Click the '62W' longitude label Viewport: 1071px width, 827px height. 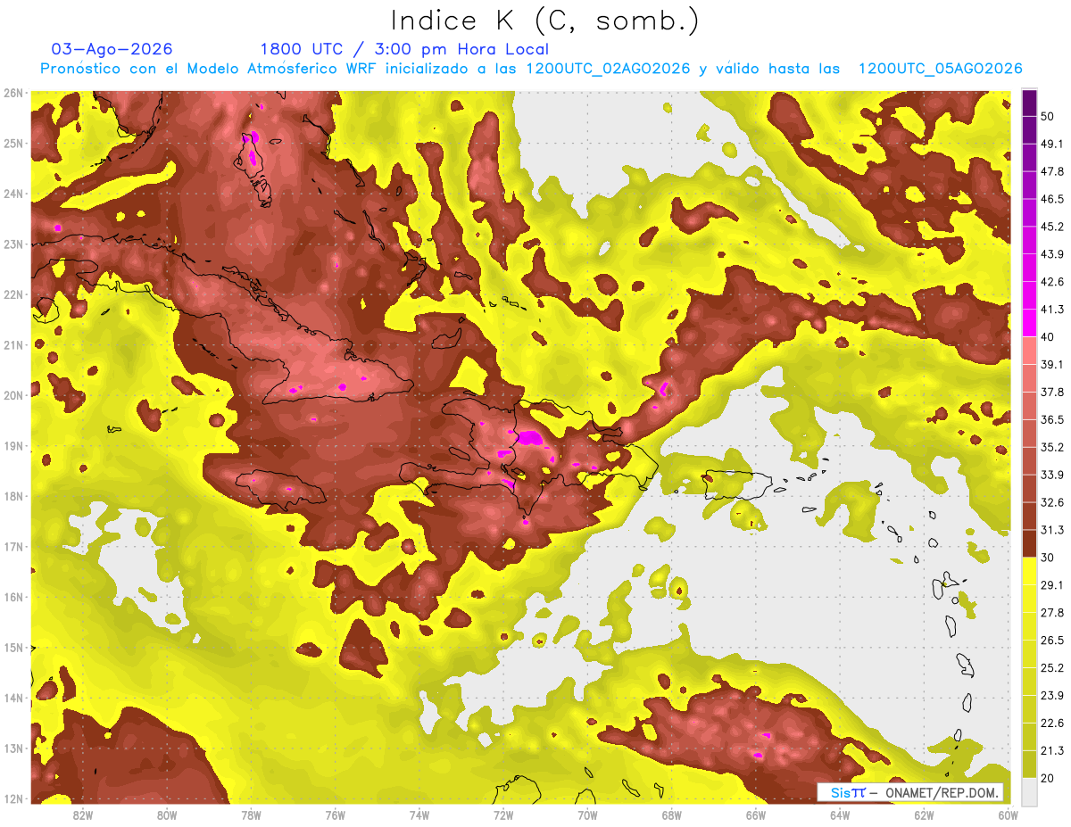coord(925,815)
